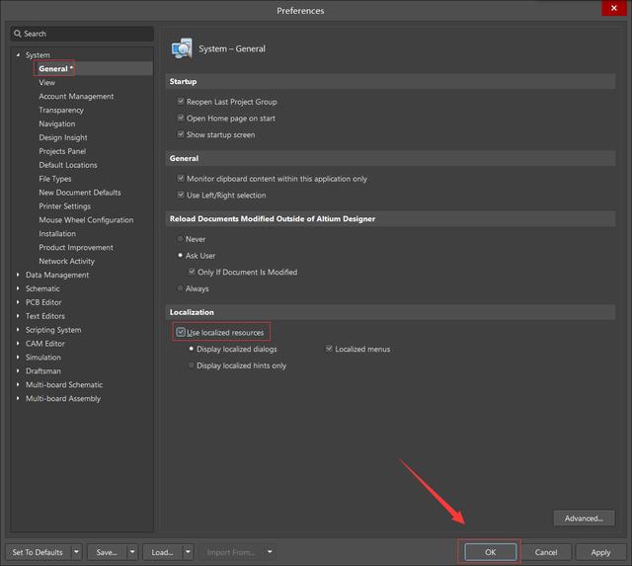Expand the Scripting System node
The height and width of the screenshot is (566, 632).
(x=18, y=329)
